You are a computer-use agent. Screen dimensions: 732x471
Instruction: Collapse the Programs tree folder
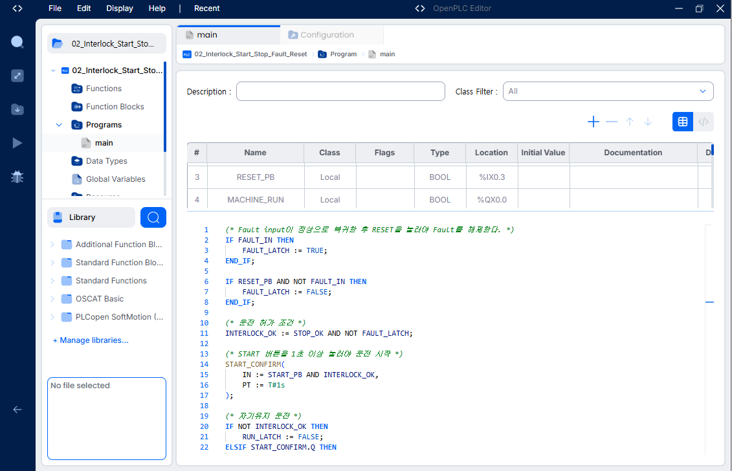point(59,125)
